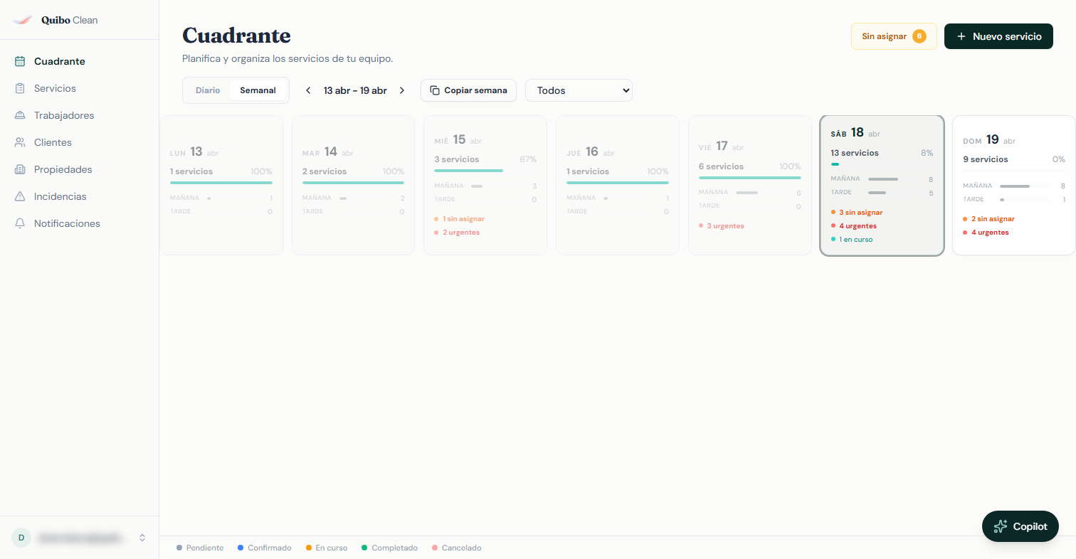Click the Sin asignar button
Viewport: 1076px width, 559px height.
(894, 36)
